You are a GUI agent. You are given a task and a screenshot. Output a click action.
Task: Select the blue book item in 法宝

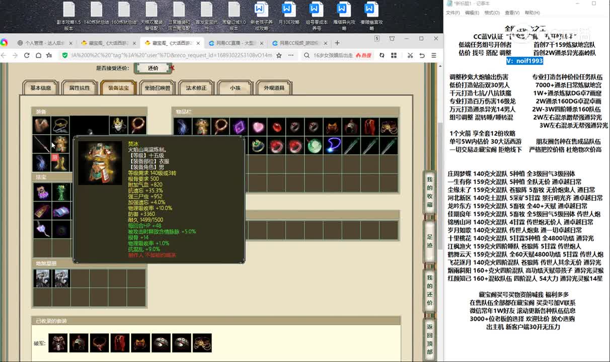60,211
